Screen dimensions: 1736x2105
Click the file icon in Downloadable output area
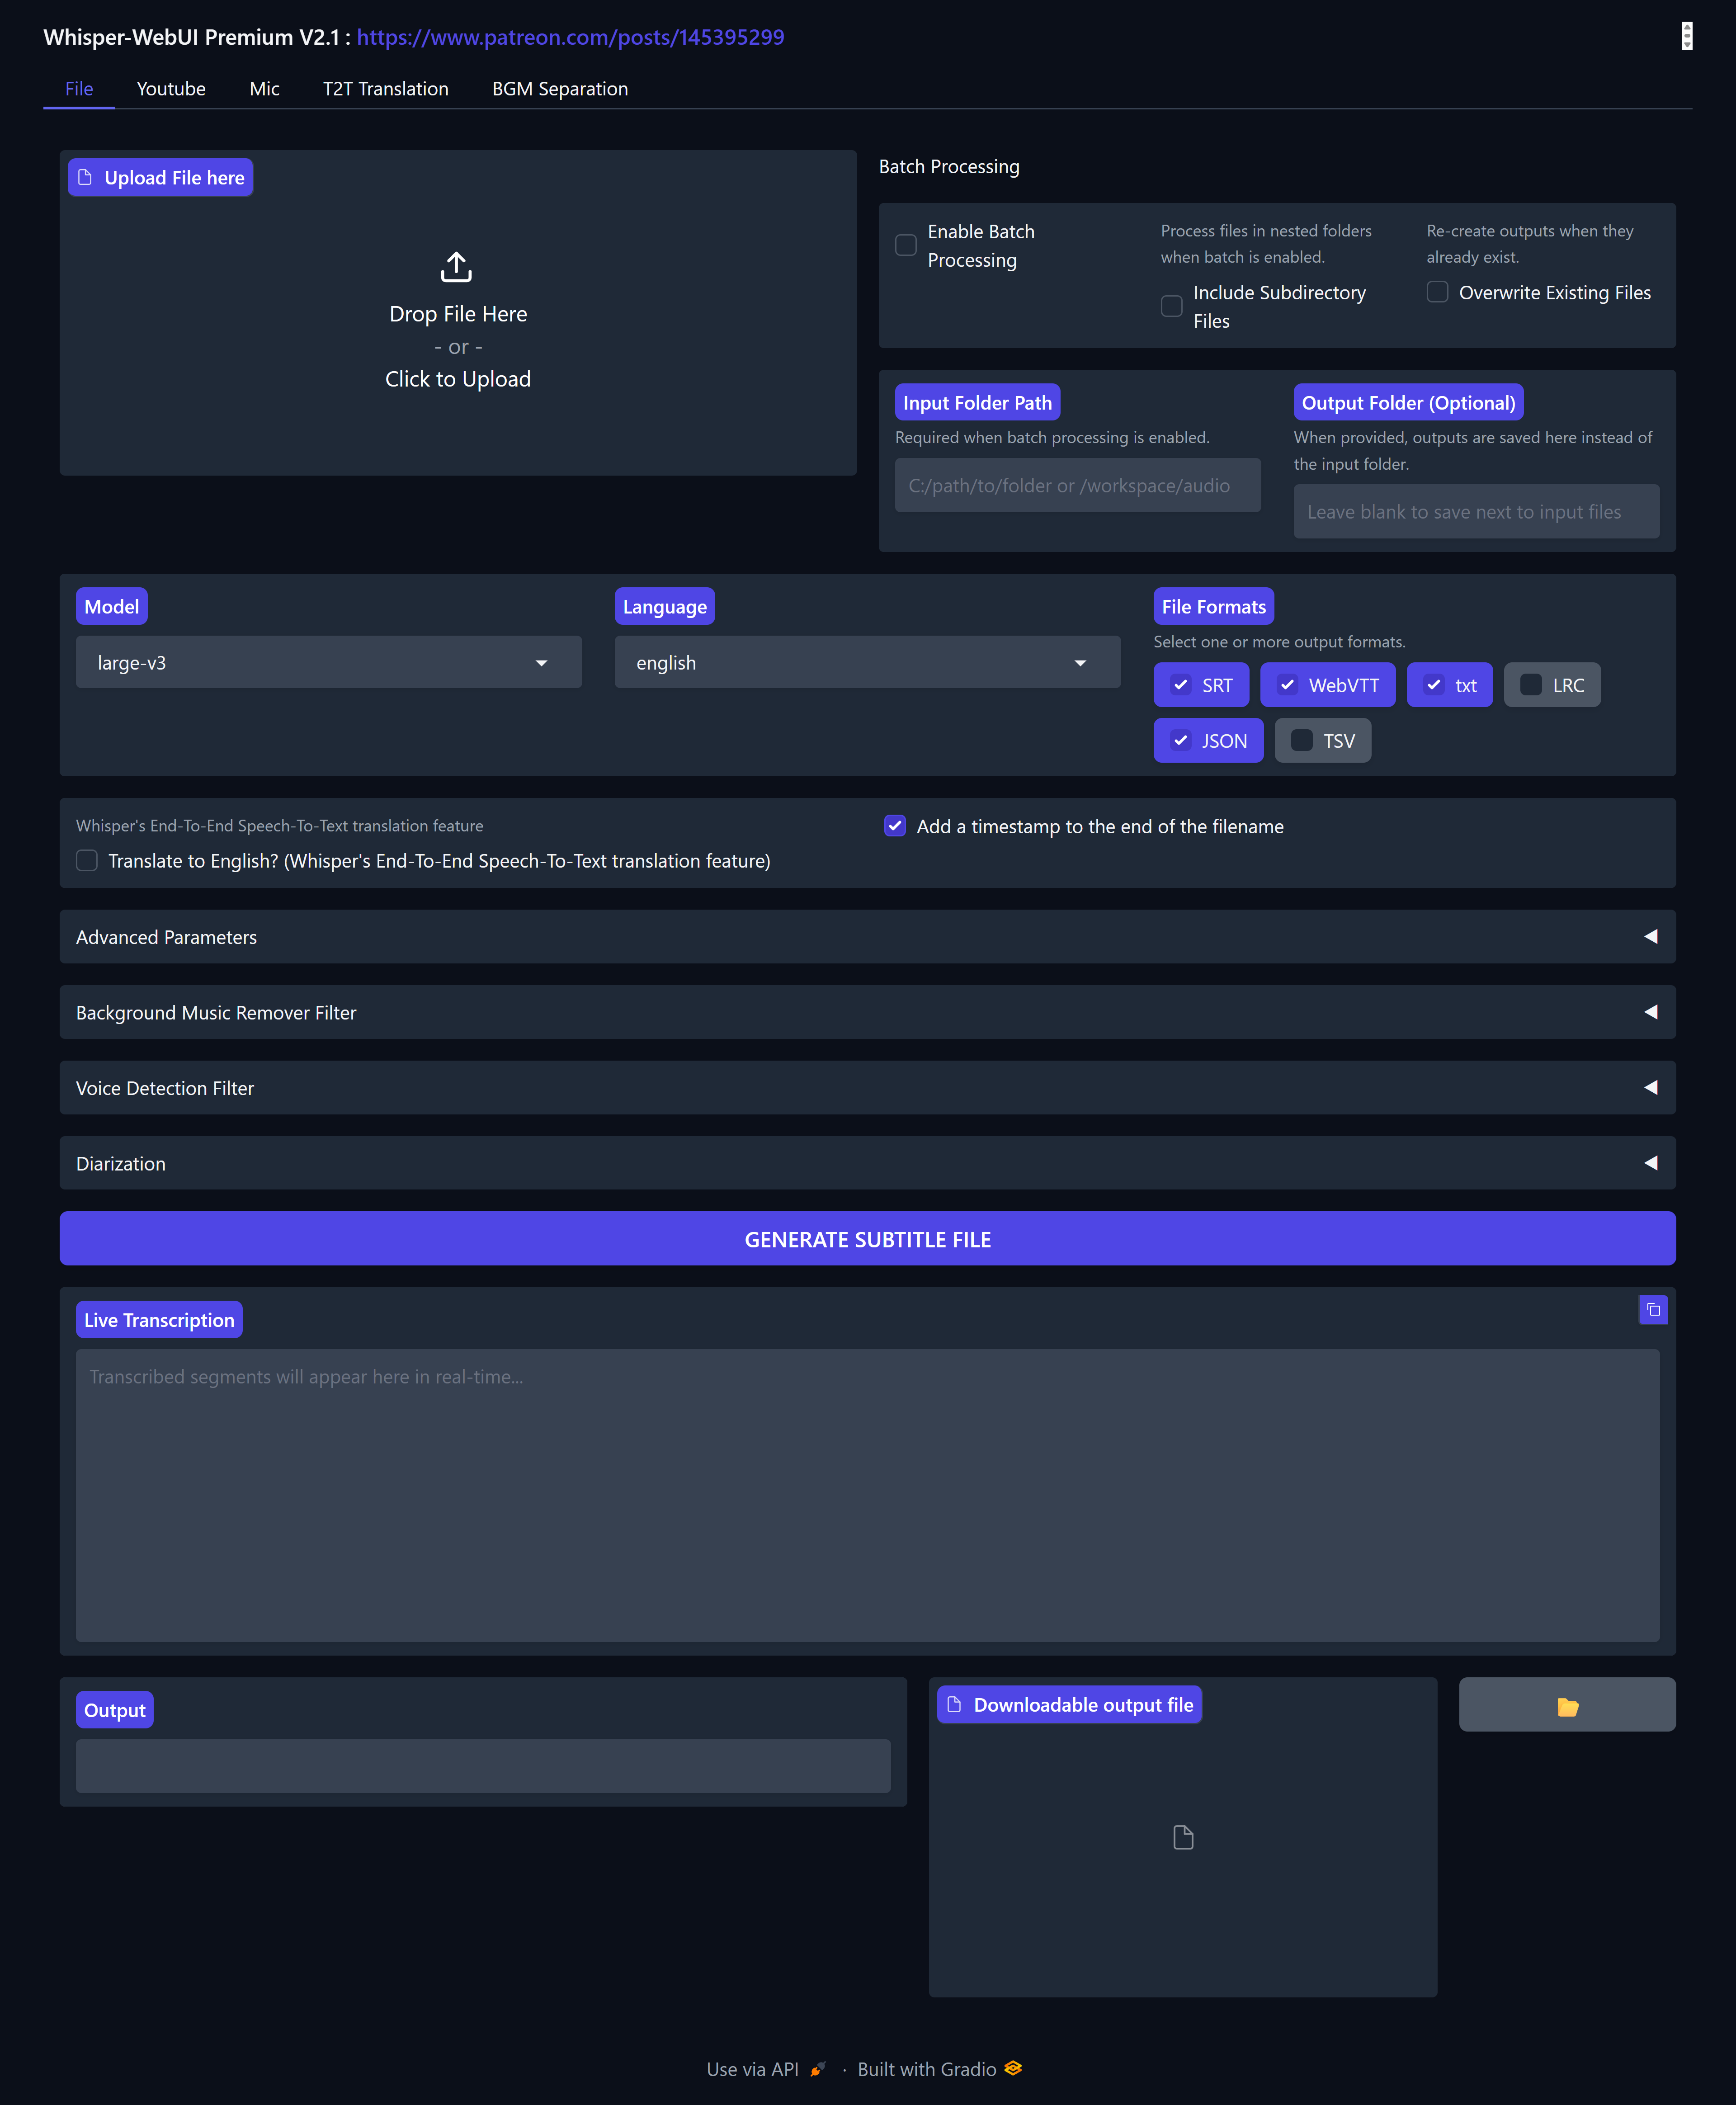(1183, 1837)
